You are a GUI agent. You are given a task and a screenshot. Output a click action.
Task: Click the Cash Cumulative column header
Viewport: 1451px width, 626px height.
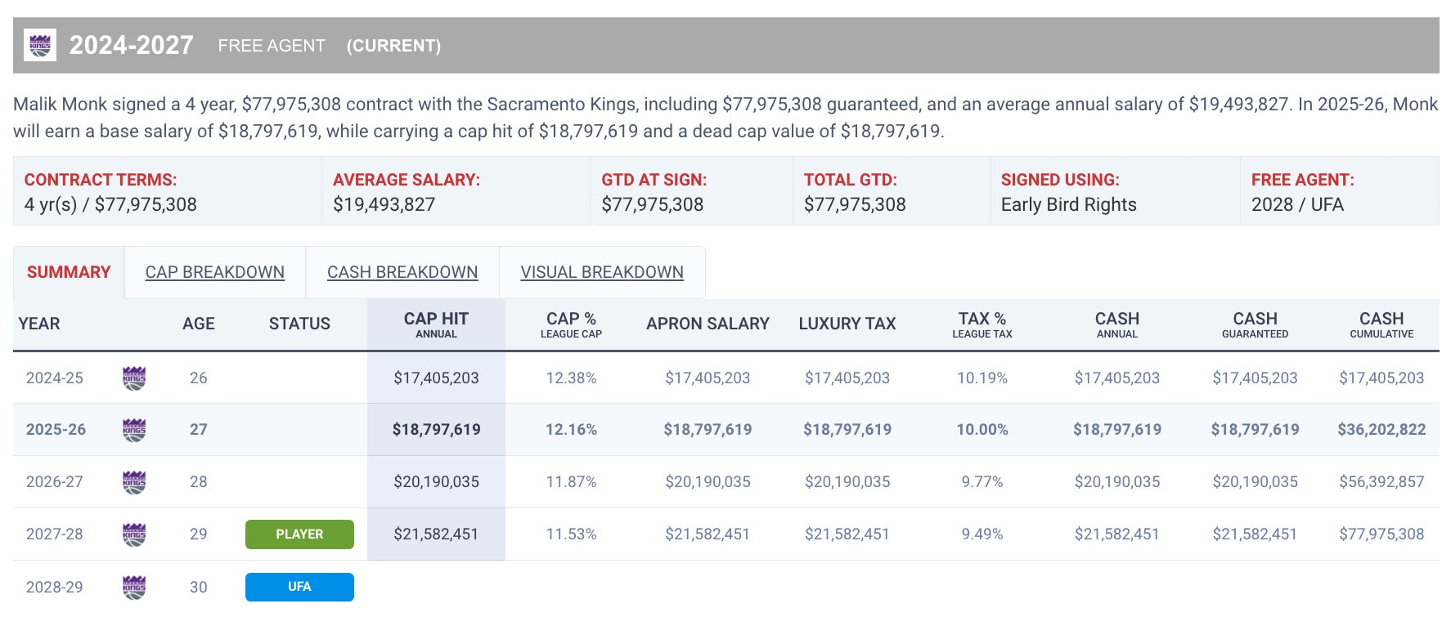coord(1381,324)
